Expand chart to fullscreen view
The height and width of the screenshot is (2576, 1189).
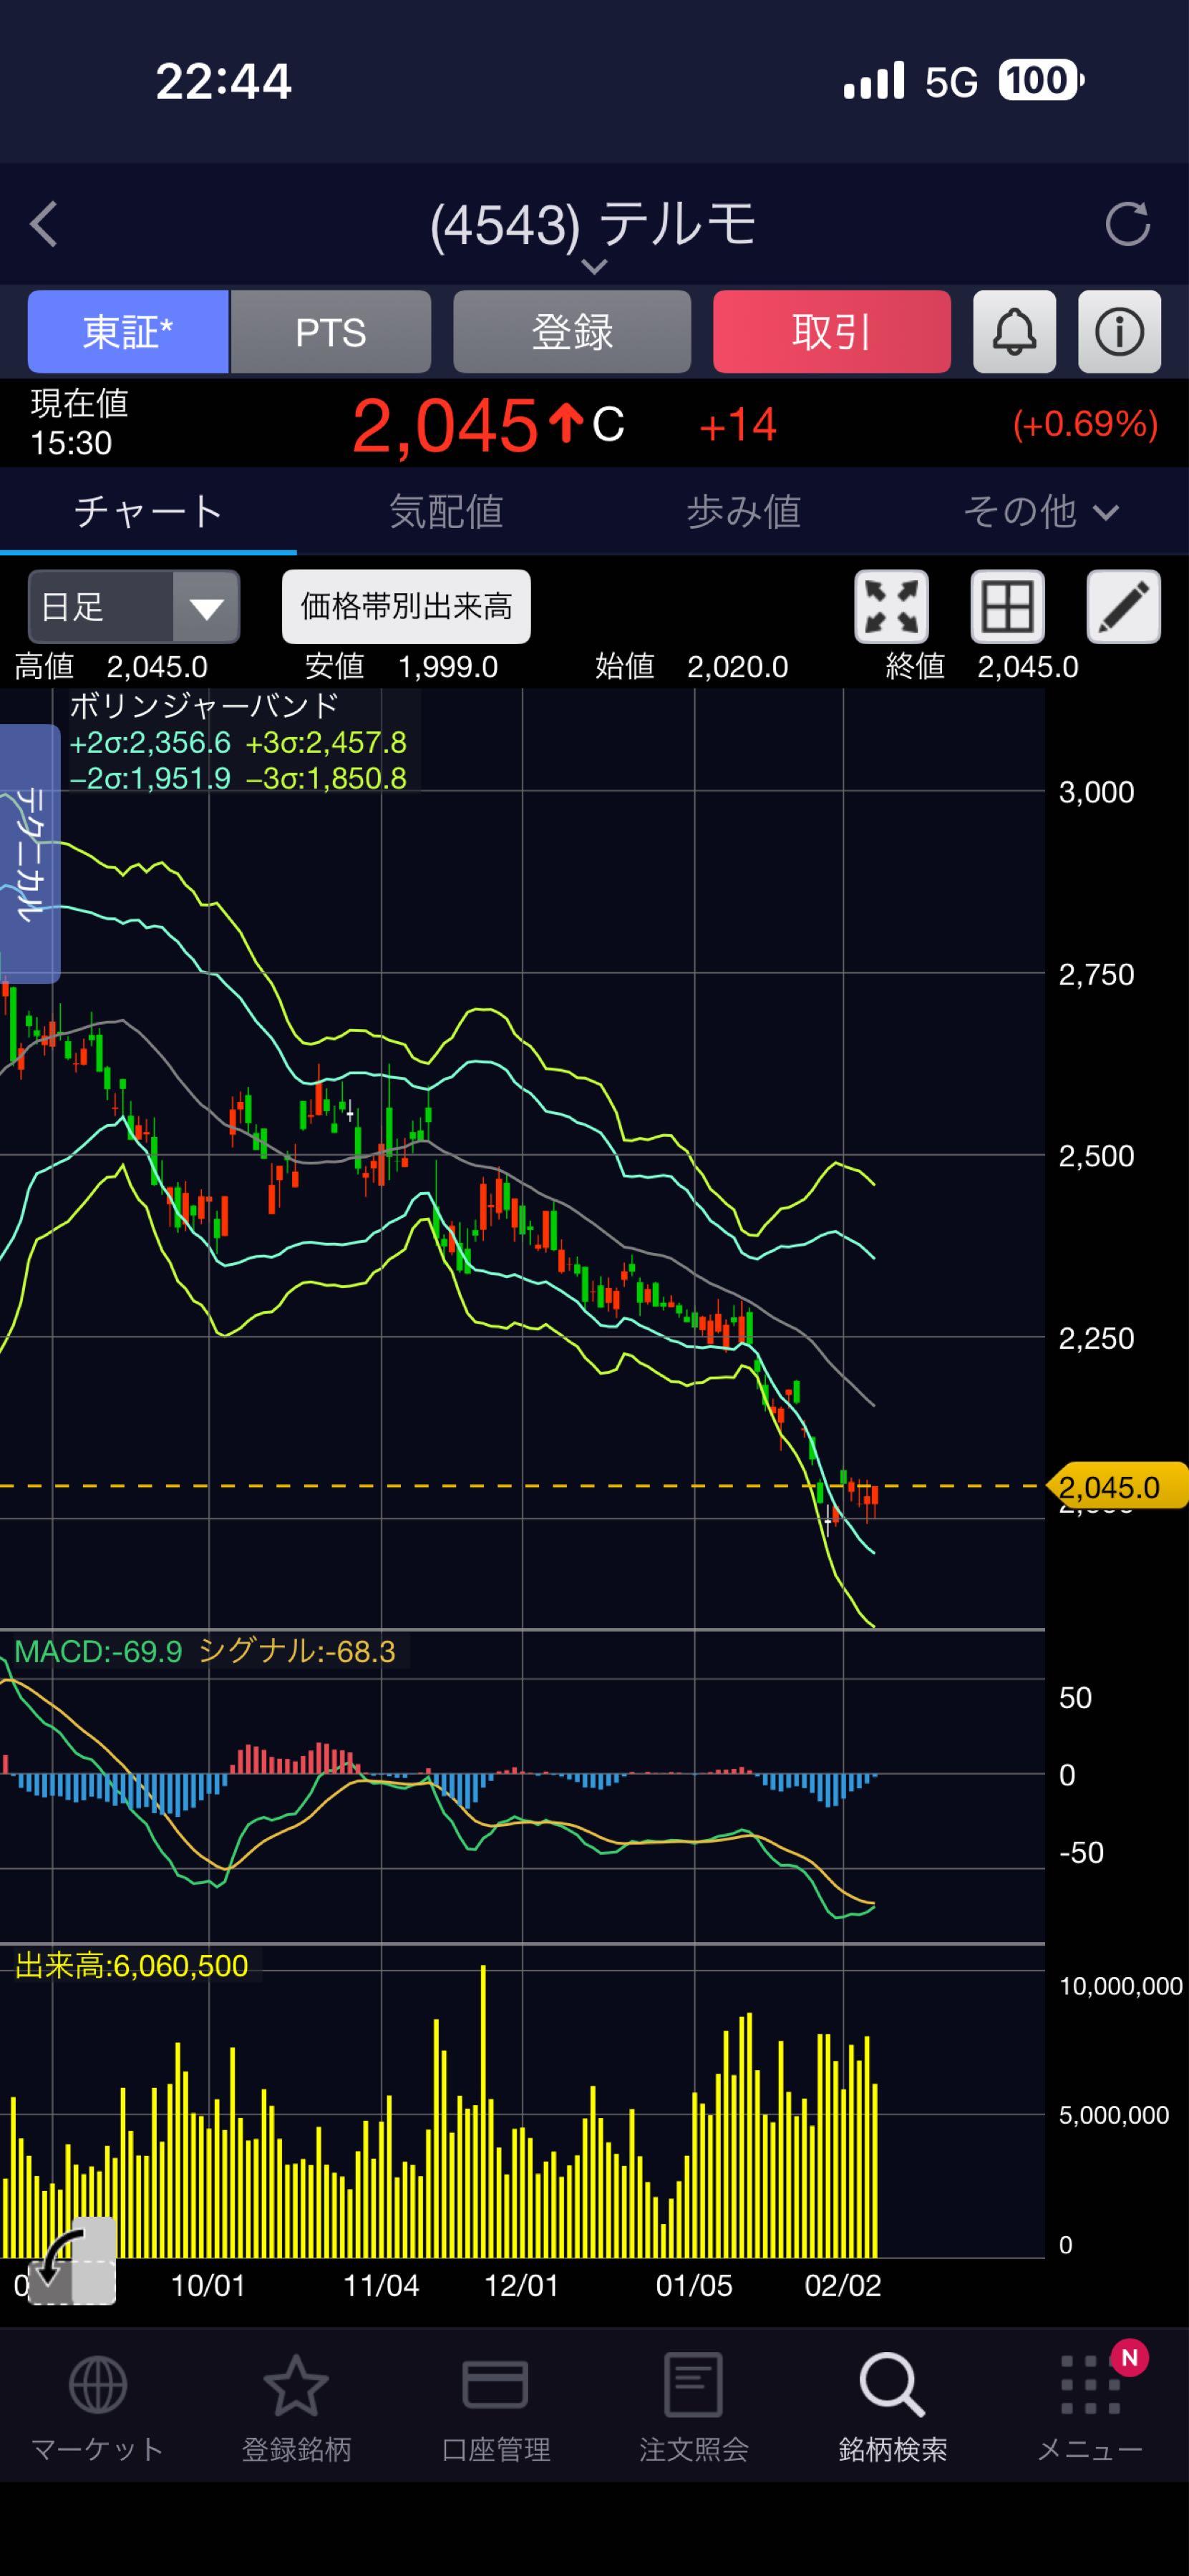tap(891, 606)
